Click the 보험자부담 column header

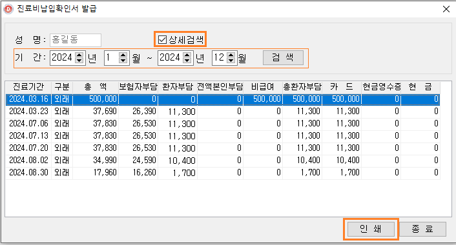click(x=138, y=87)
